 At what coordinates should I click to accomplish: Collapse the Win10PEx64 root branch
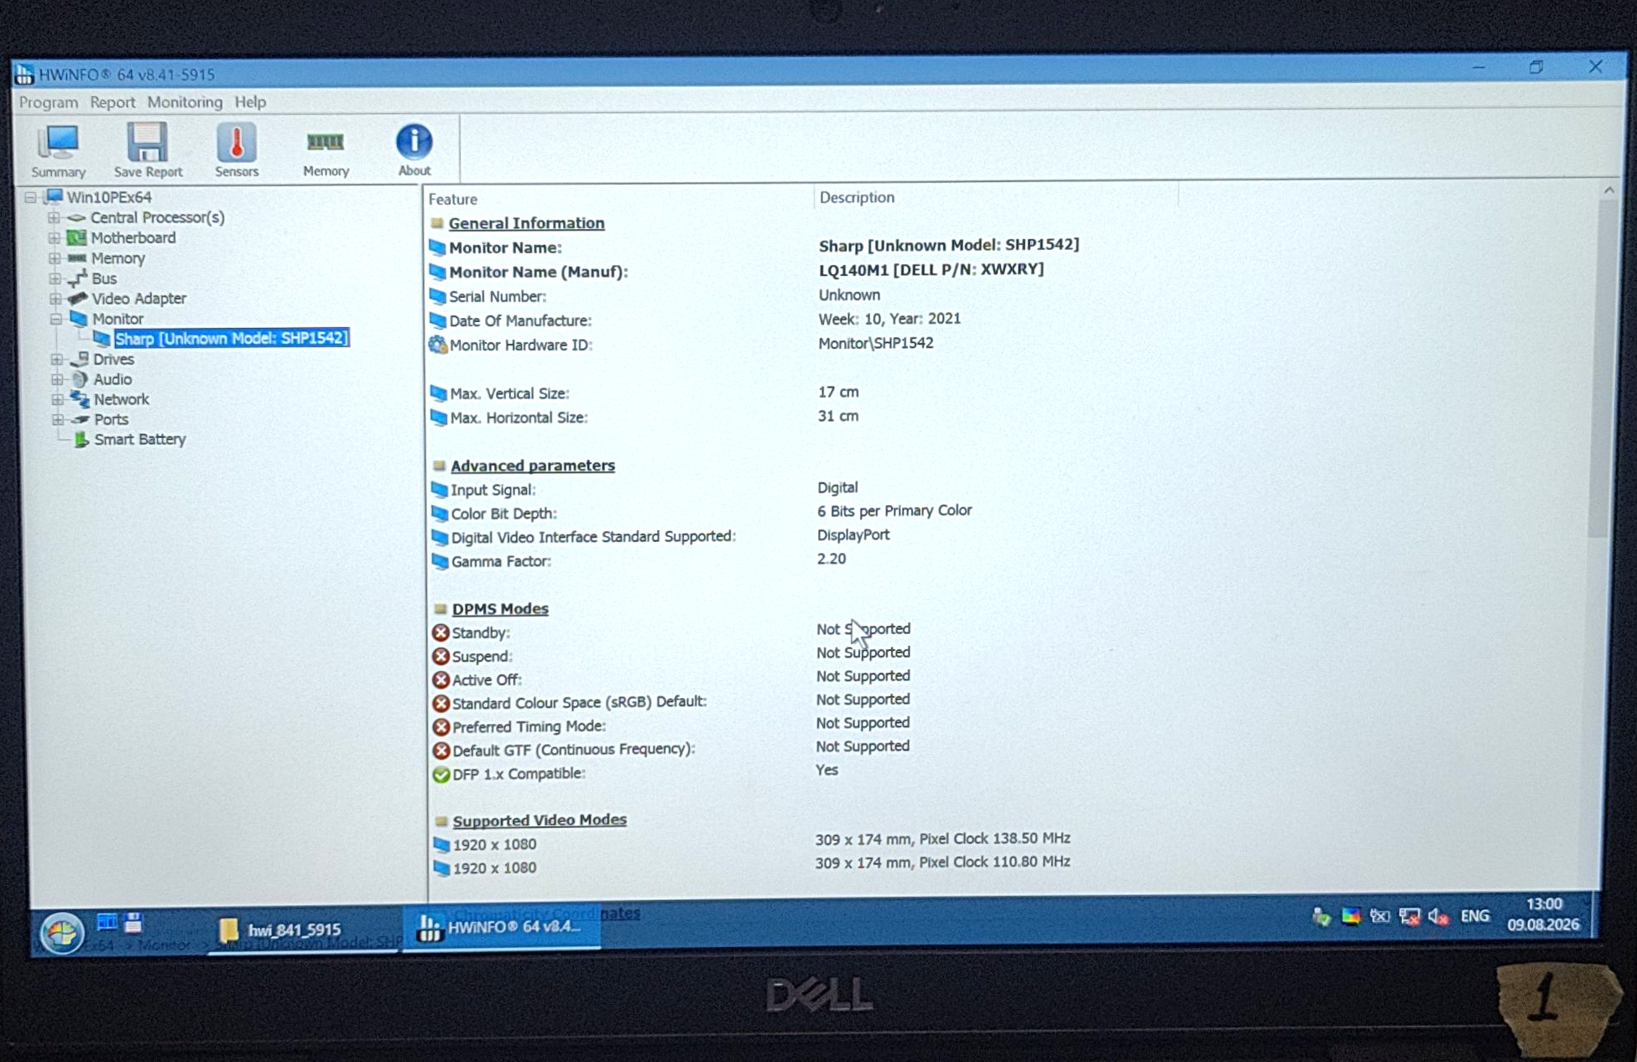pyautogui.click(x=30, y=197)
